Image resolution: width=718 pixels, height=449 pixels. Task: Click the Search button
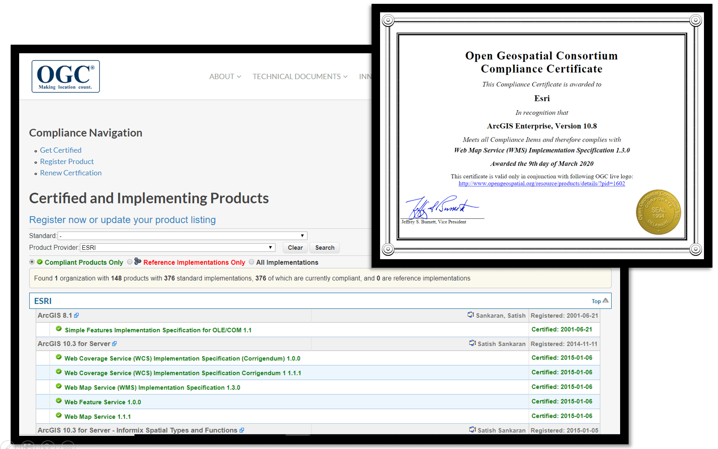coord(324,247)
